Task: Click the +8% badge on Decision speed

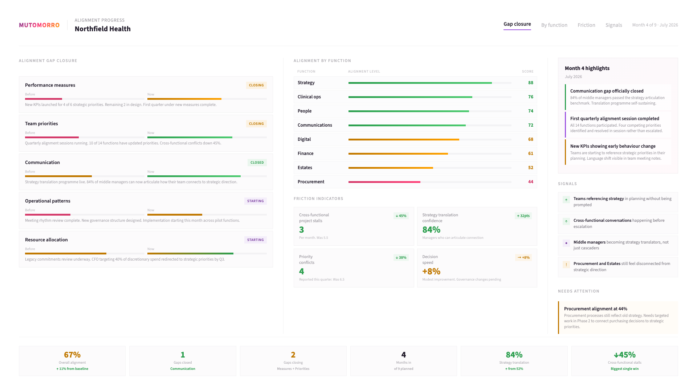Action: [523, 258]
